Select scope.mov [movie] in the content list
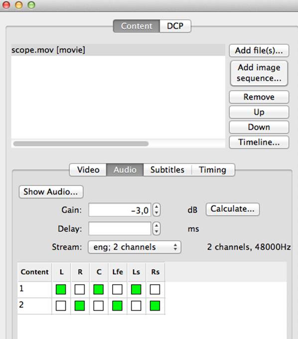Viewport: 298px width, 339px height. [118, 50]
